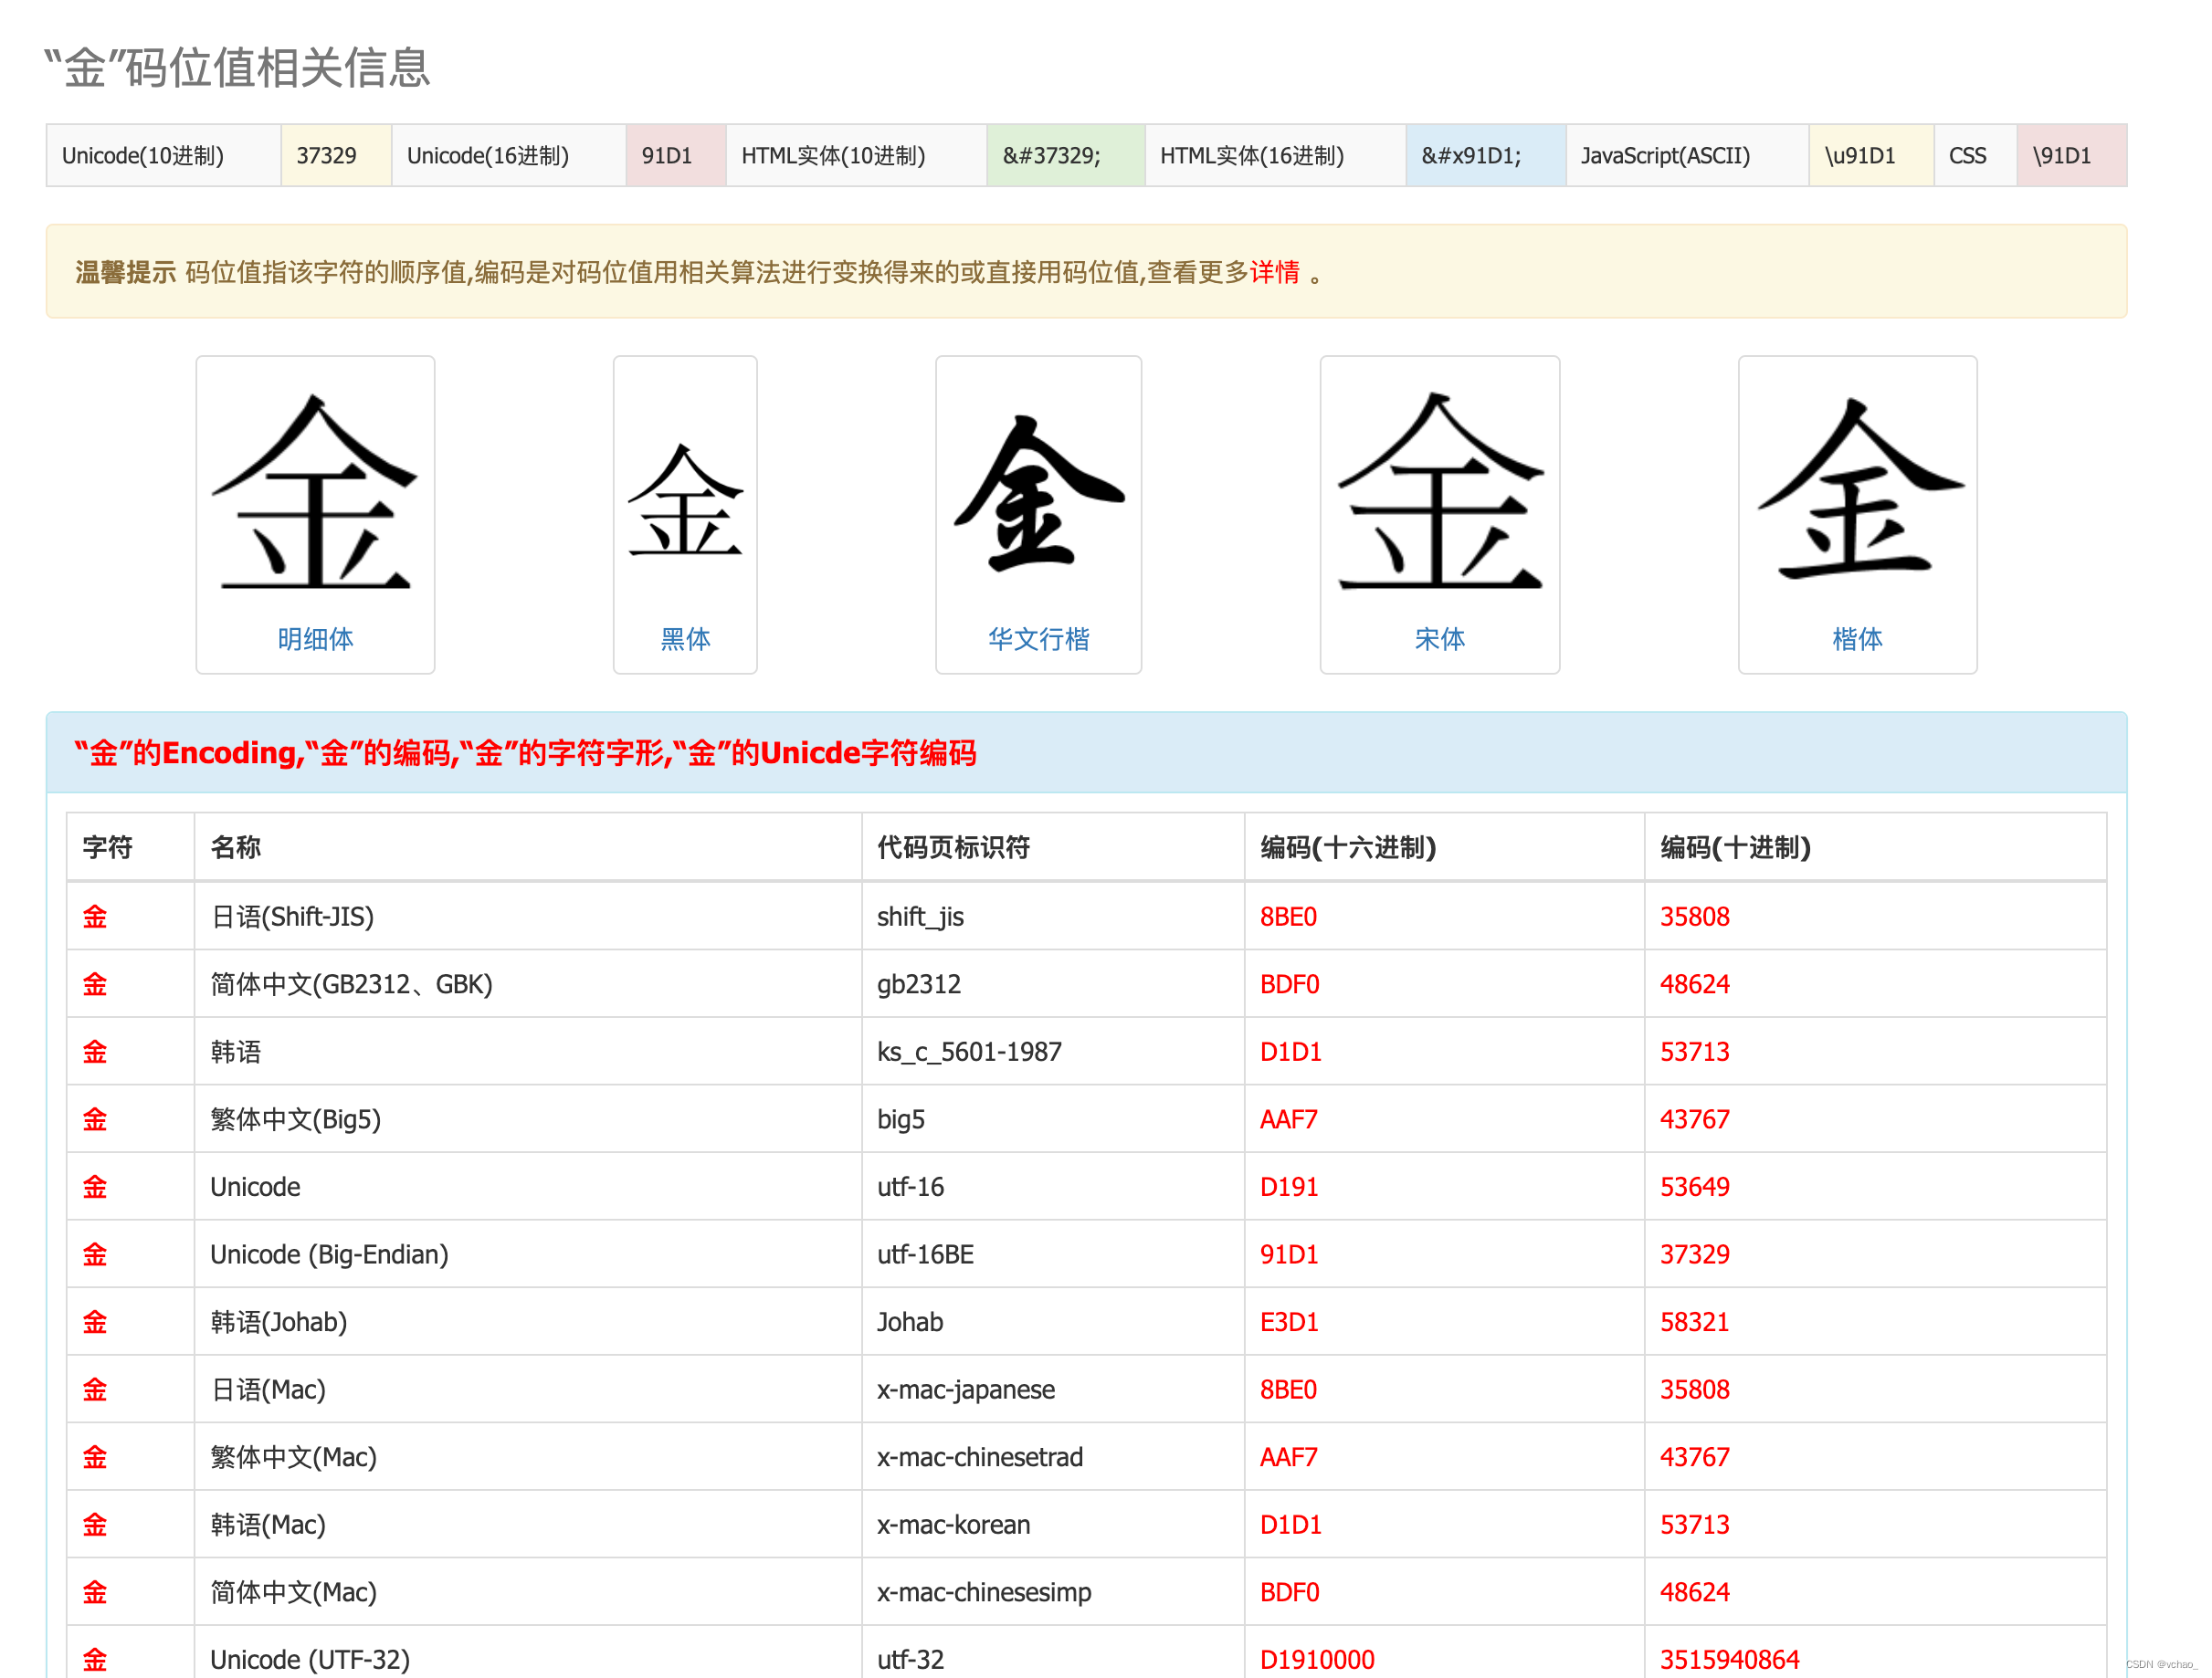
Task: Select the utf-16 code page cell
Action: pos(1053,1188)
